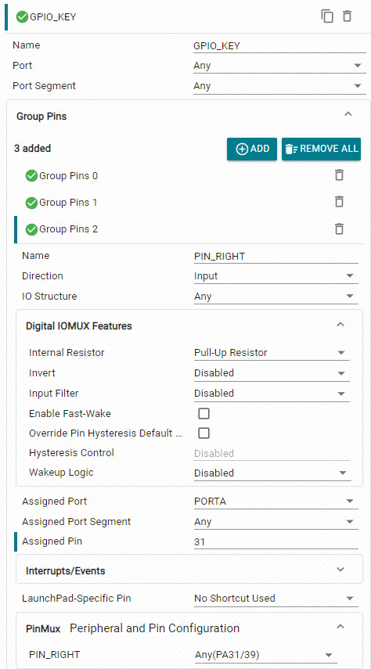Duplicate the GPIO_KEY instance with copy icon
Viewport: 371px width, 669px height.
(x=327, y=16)
